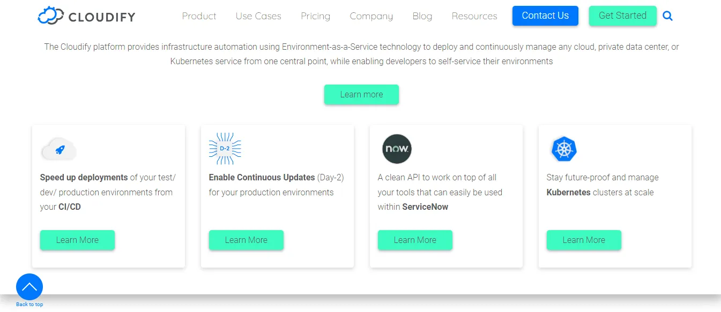Click Learn More on the ServiceNow card
Viewport: 721px width, 312px height.
point(415,240)
